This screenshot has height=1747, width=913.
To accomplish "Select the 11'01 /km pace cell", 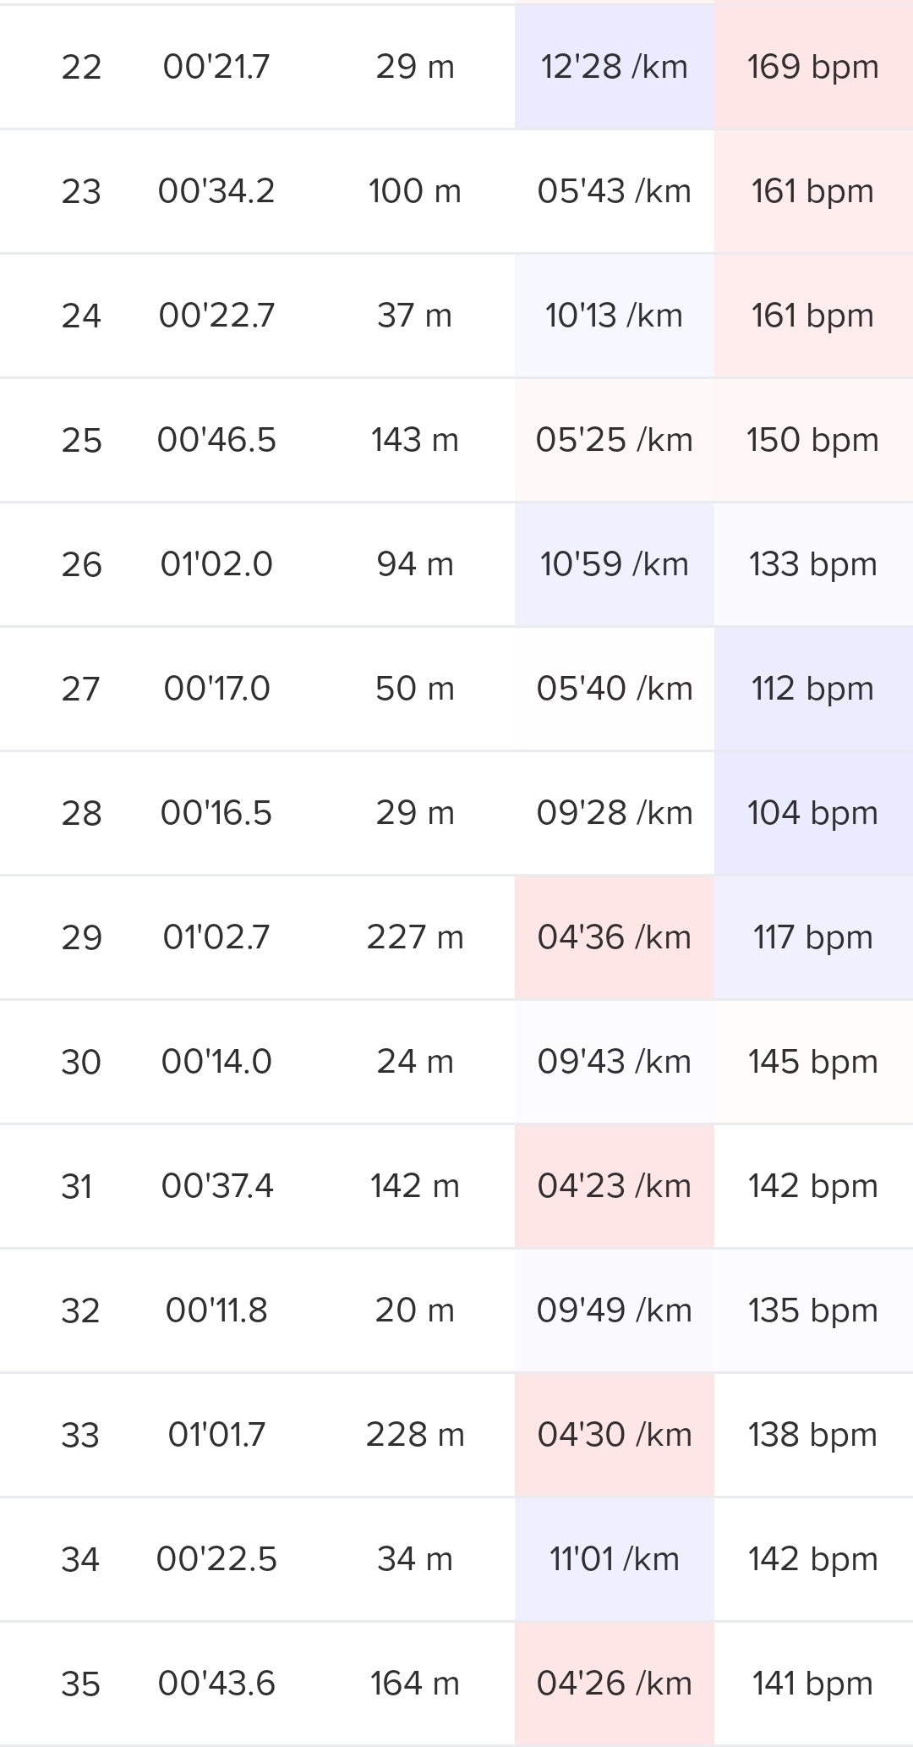I will (614, 1559).
